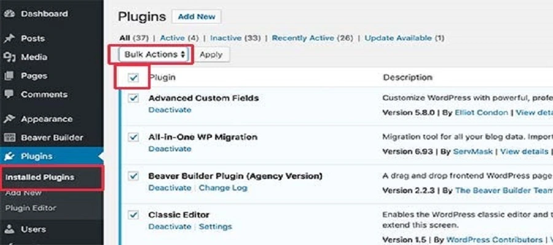Select Add New submenu item in sidebar
Viewport: 553px width, 245px height.
click(23, 192)
